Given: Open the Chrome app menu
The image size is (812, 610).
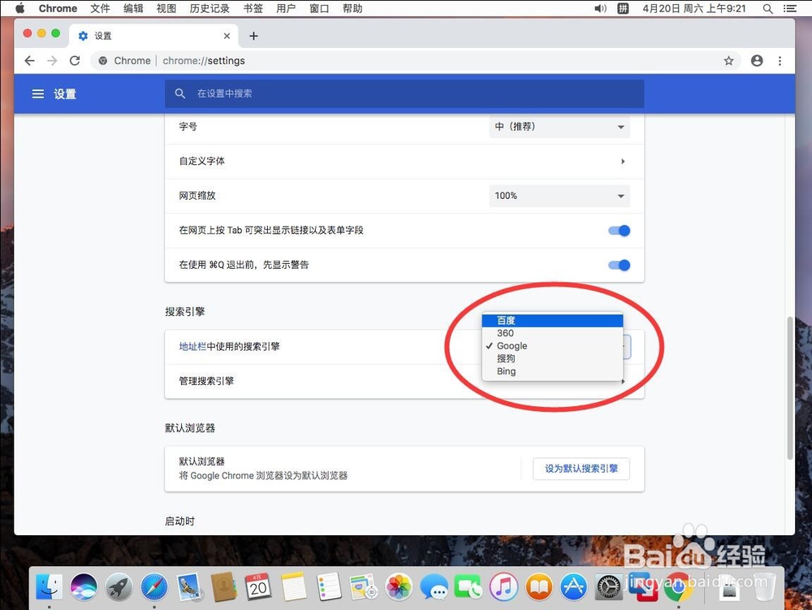Looking at the screenshot, I should tap(58, 8).
